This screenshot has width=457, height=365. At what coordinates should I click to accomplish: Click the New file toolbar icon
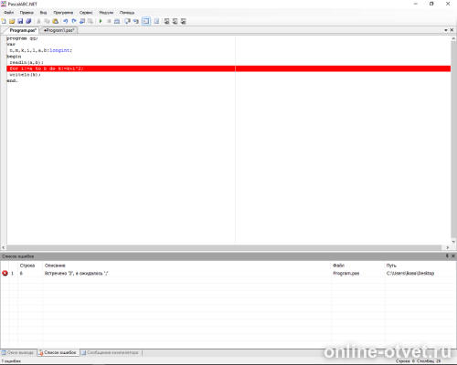click(4, 21)
